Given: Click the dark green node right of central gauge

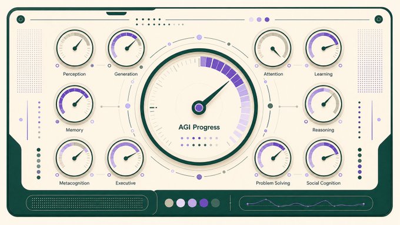Looking at the screenshot, I should pos(270,106).
